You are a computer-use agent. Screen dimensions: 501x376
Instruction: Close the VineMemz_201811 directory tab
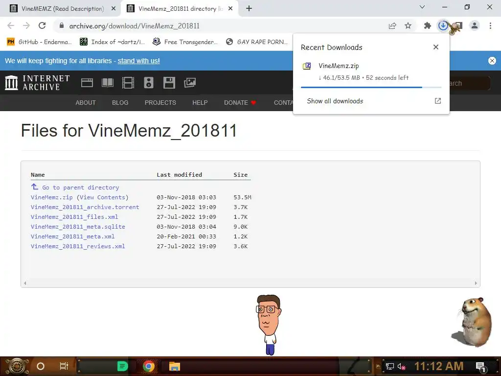pyautogui.click(x=230, y=9)
